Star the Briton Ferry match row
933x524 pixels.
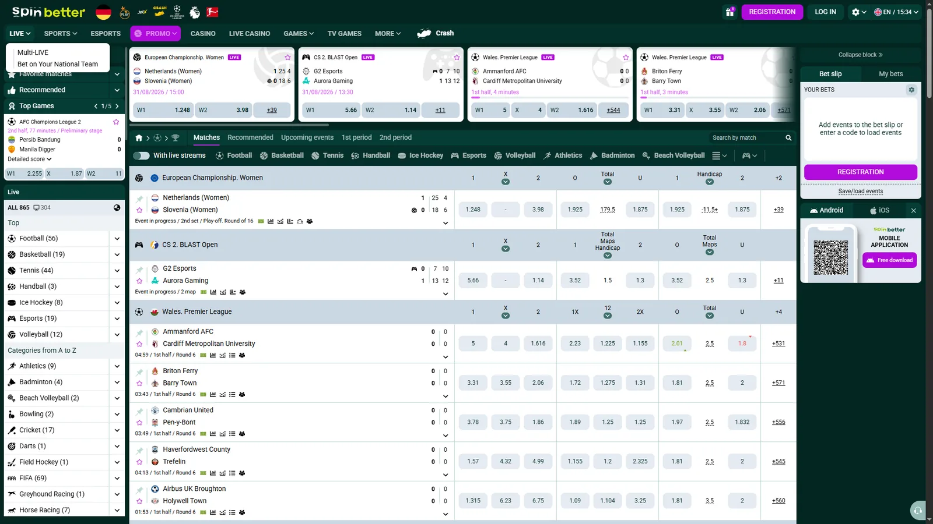click(139, 383)
